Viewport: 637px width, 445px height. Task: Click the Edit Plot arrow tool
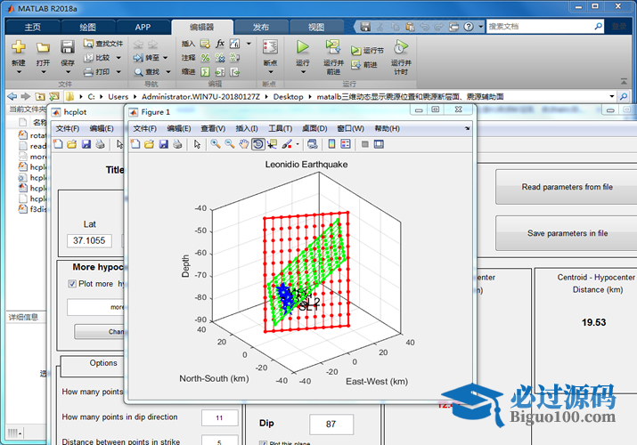pos(197,144)
